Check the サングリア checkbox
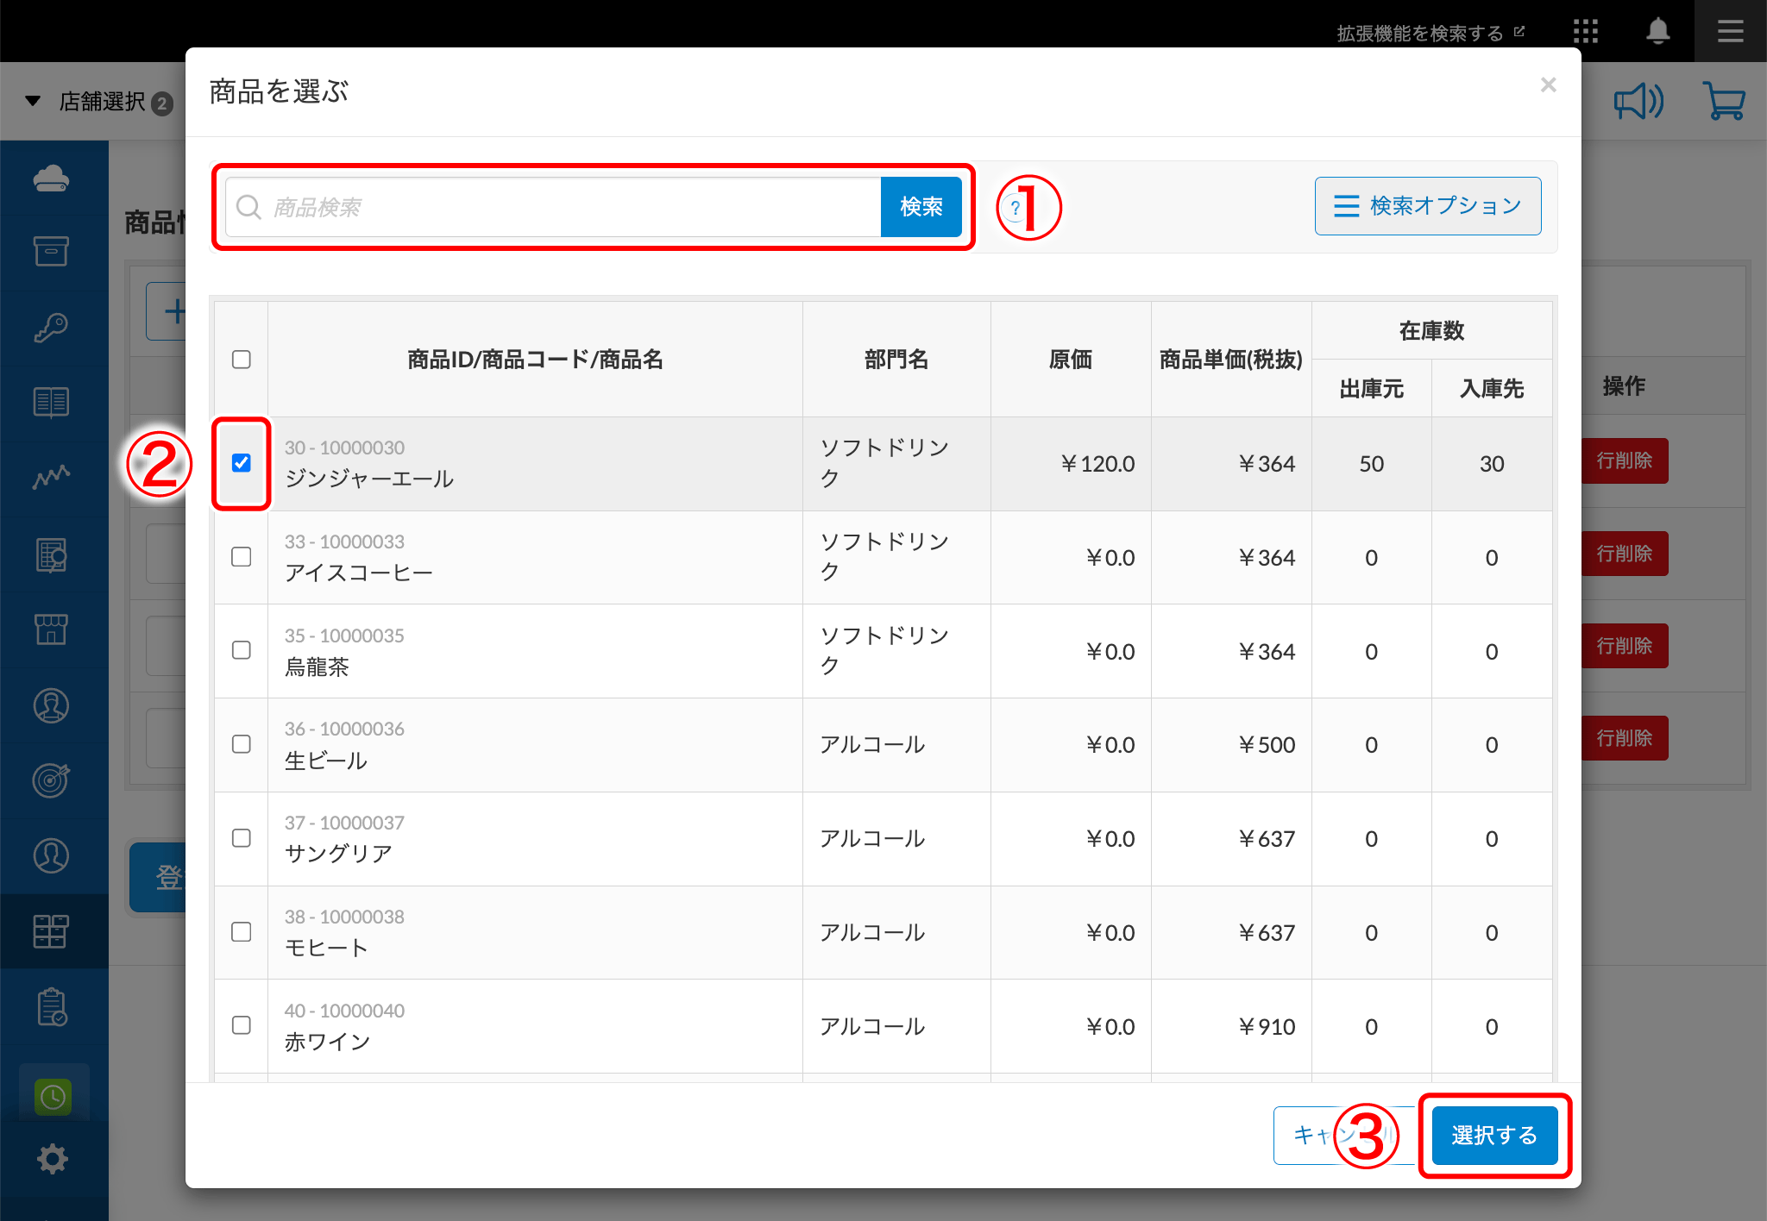This screenshot has height=1221, width=1767. coord(242,838)
